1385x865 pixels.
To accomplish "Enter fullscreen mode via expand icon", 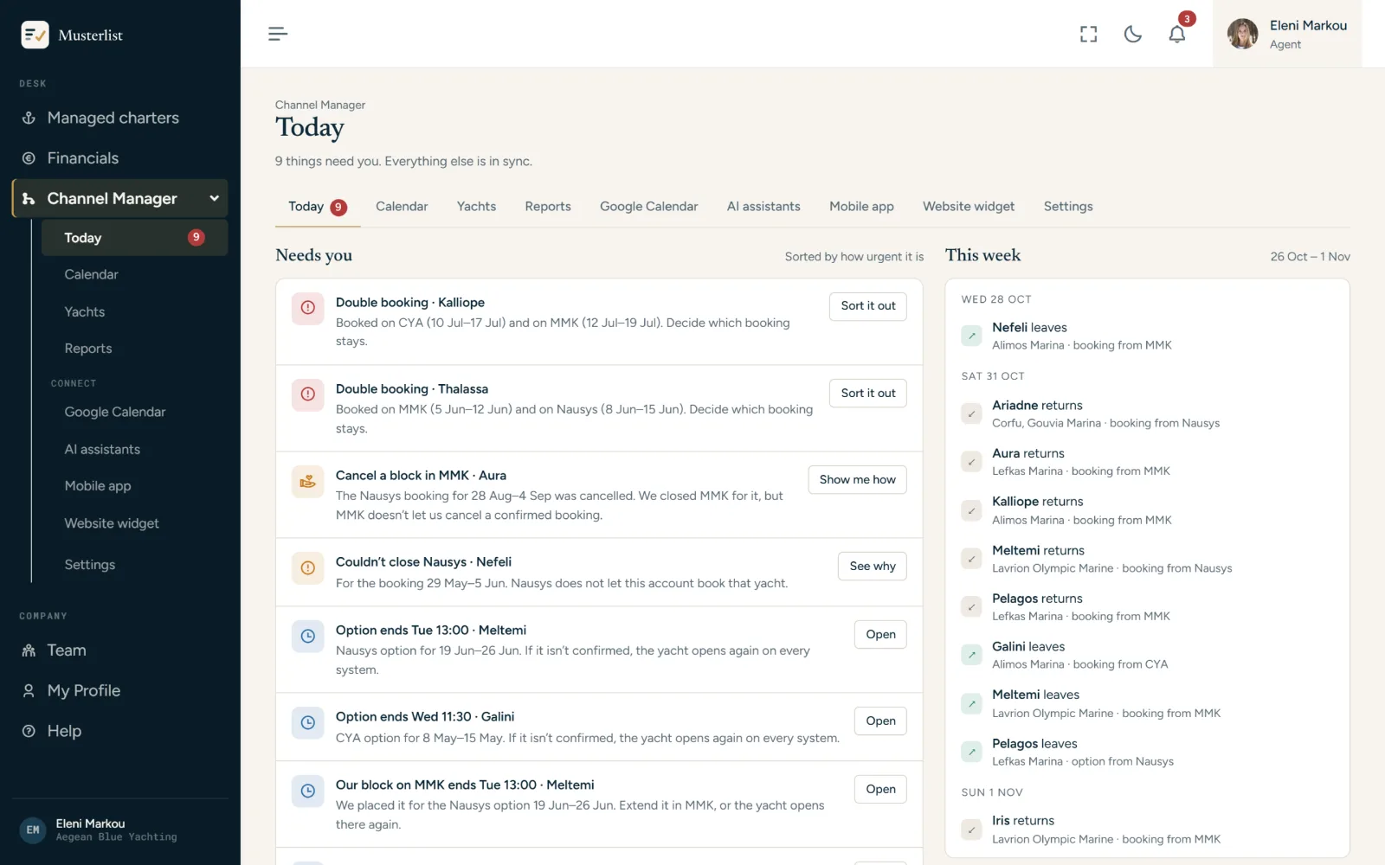I will 1088,34.
